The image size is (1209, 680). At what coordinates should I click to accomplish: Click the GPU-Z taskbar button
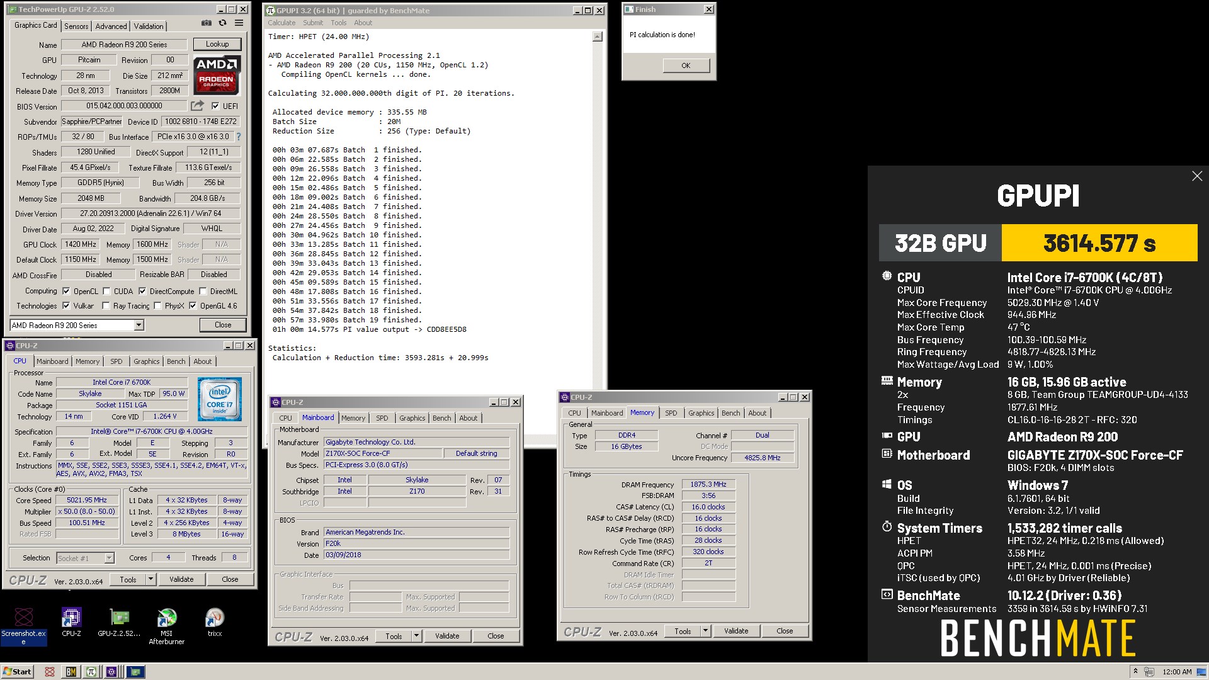(135, 672)
